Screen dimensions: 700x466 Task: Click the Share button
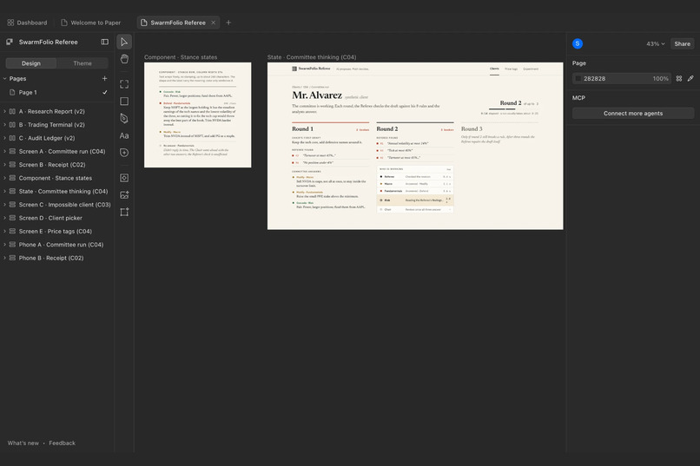point(682,43)
